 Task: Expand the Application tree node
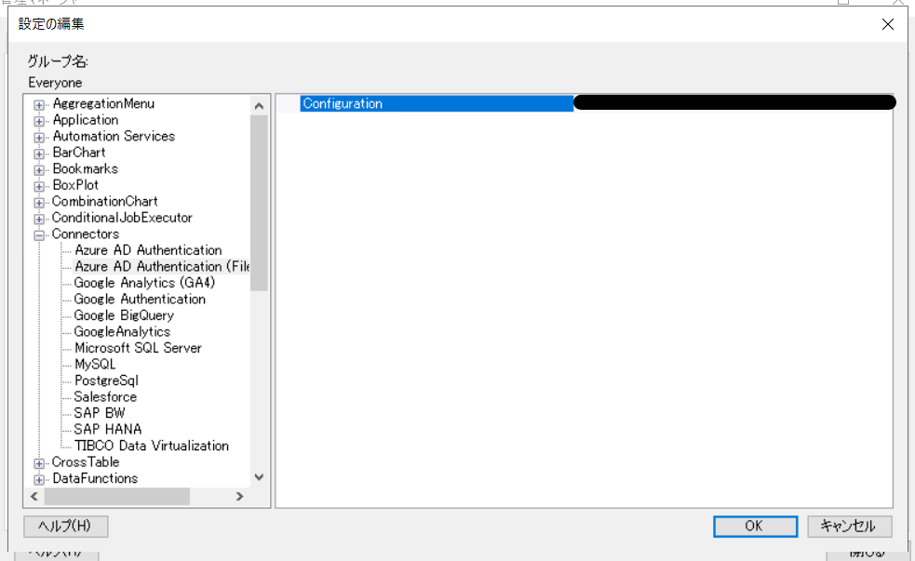tap(39, 121)
